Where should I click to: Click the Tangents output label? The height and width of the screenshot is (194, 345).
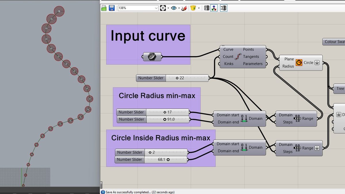(251, 57)
